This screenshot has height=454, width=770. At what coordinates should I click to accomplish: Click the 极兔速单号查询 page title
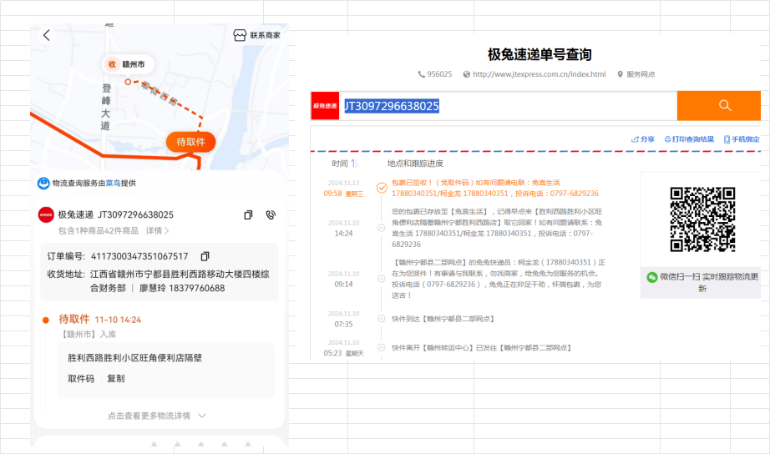tap(540, 54)
